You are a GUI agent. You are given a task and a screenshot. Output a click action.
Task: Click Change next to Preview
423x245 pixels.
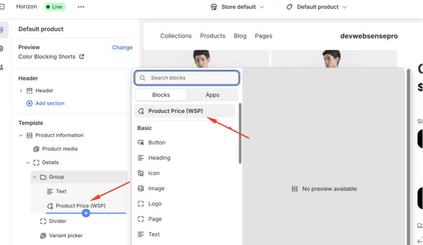point(122,47)
